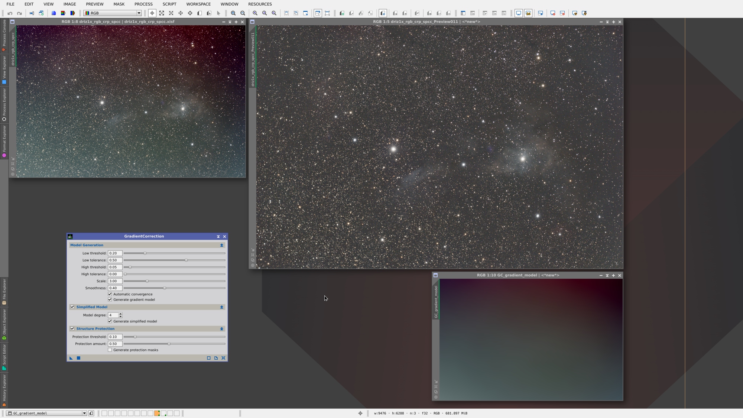Collapse the Model Generation section
Screen dimensions: 743x418
coord(222,245)
